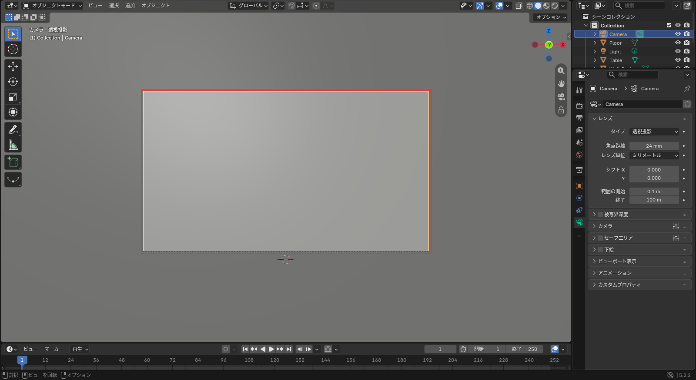
Task: Open the World properties tab
Action: (579, 155)
